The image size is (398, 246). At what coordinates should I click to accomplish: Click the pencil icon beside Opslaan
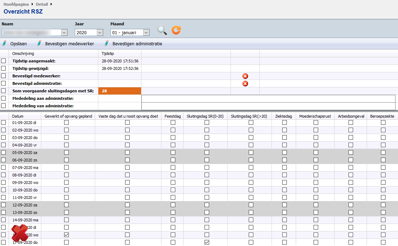pyautogui.click(x=4, y=44)
